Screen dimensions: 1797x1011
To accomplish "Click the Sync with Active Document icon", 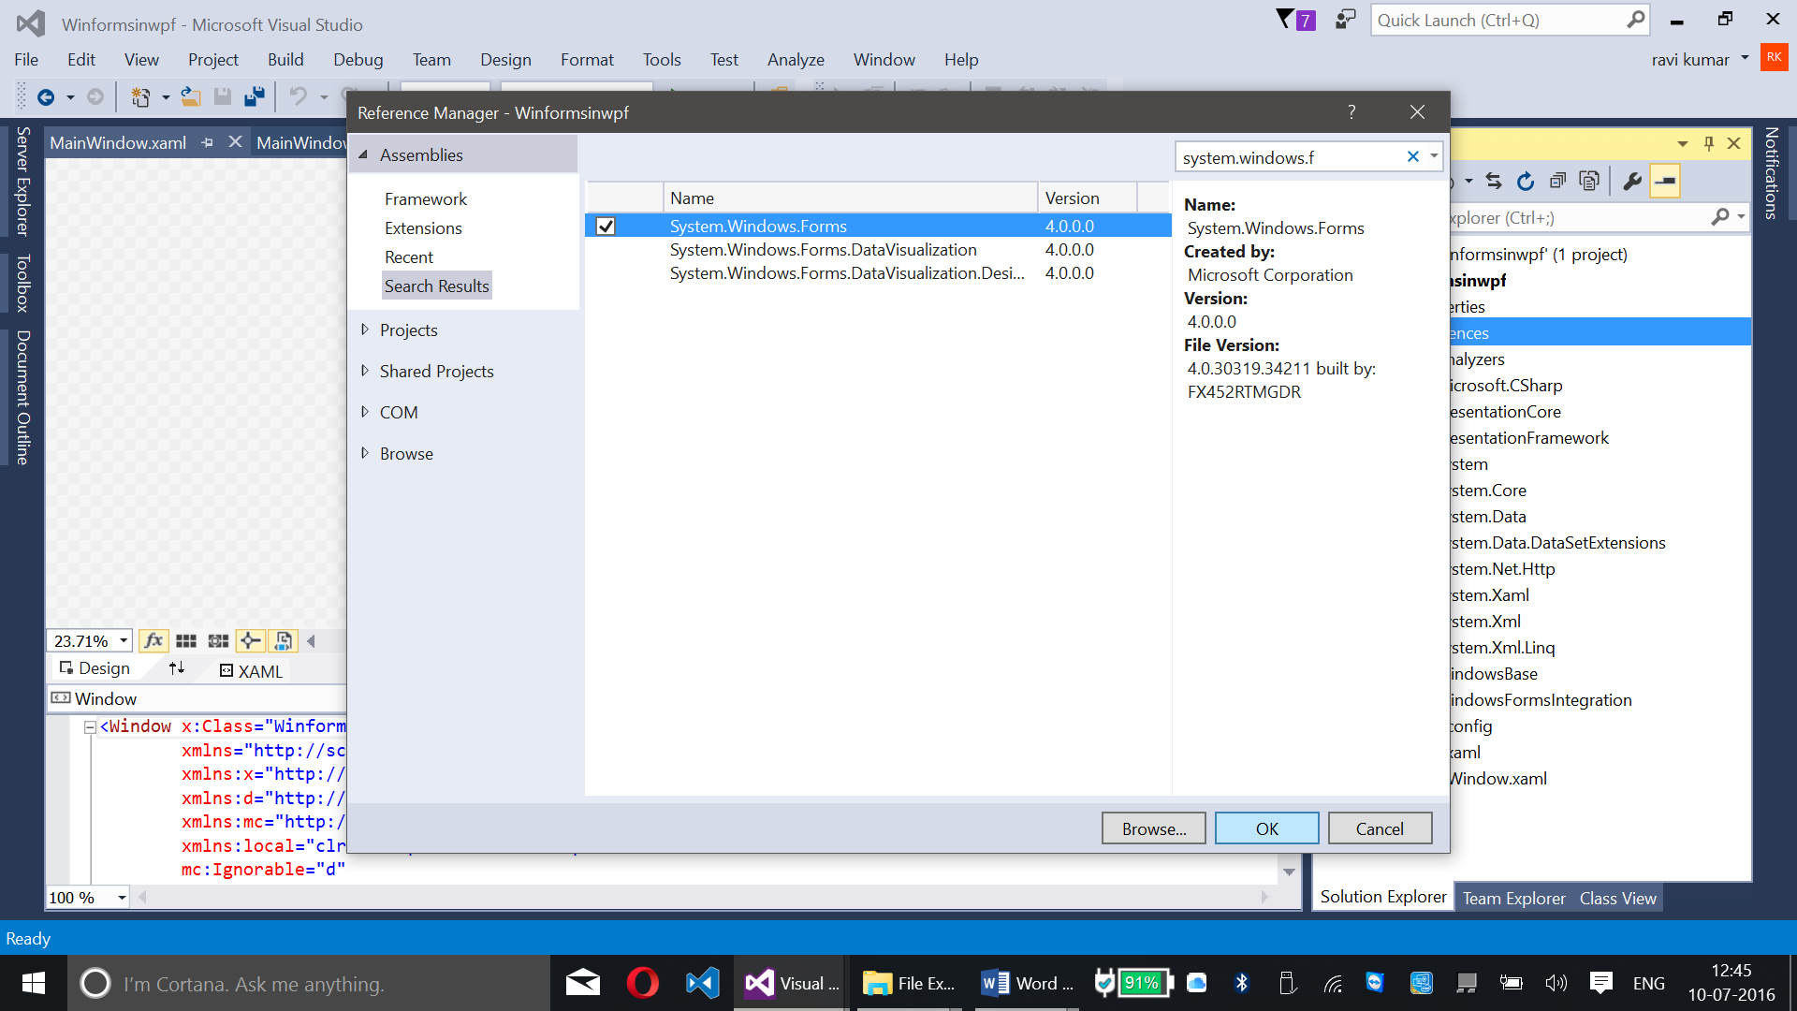I will point(1494,181).
